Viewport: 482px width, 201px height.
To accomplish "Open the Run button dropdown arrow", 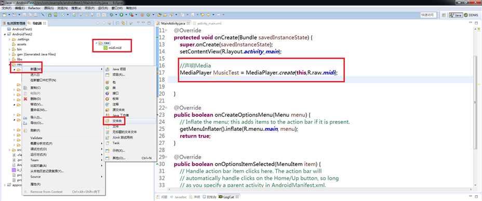I will tap(126, 15).
